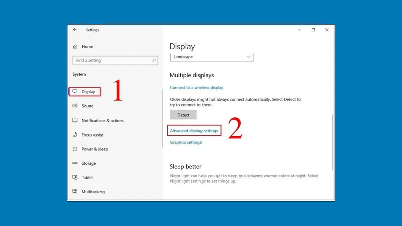The height and width of the screenshot is (226, 402).
Task: Select the Display monitor icon
Action: coord(75,92)
